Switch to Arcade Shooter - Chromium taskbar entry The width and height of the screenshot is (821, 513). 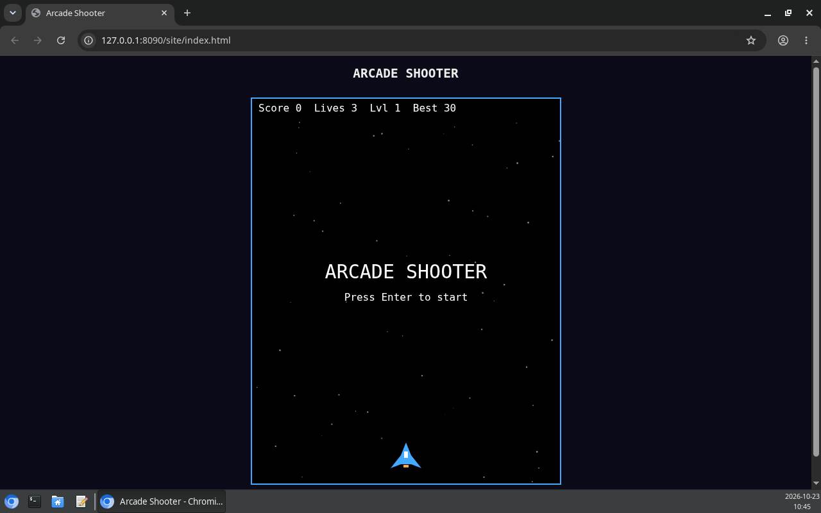(162, 501)
